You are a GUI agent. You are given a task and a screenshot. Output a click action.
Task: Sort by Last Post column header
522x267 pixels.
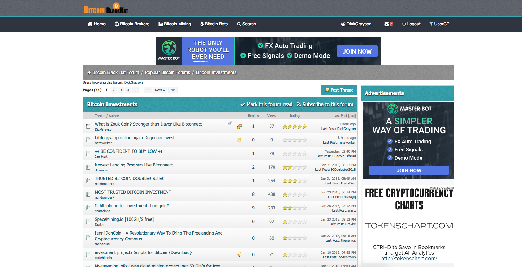tap(340, 116)
